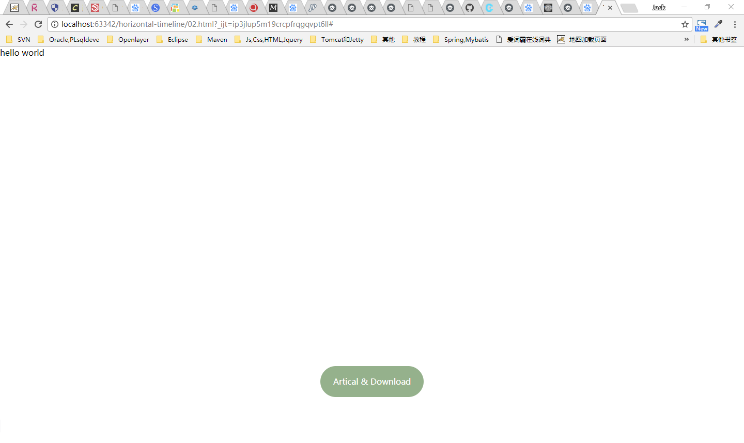Switch to the black M icon tab
Viewport: 744px width, 443px height.
pos(273,8)
